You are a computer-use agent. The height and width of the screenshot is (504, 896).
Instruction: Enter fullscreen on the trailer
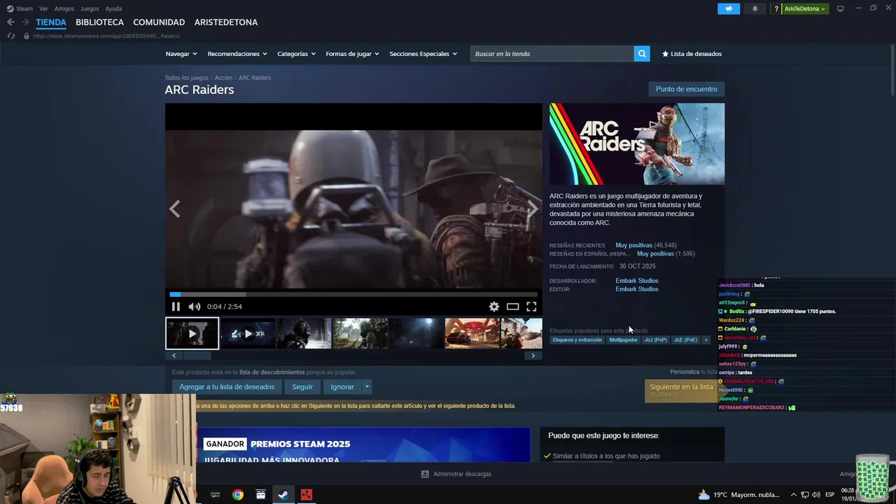[531, 307]
